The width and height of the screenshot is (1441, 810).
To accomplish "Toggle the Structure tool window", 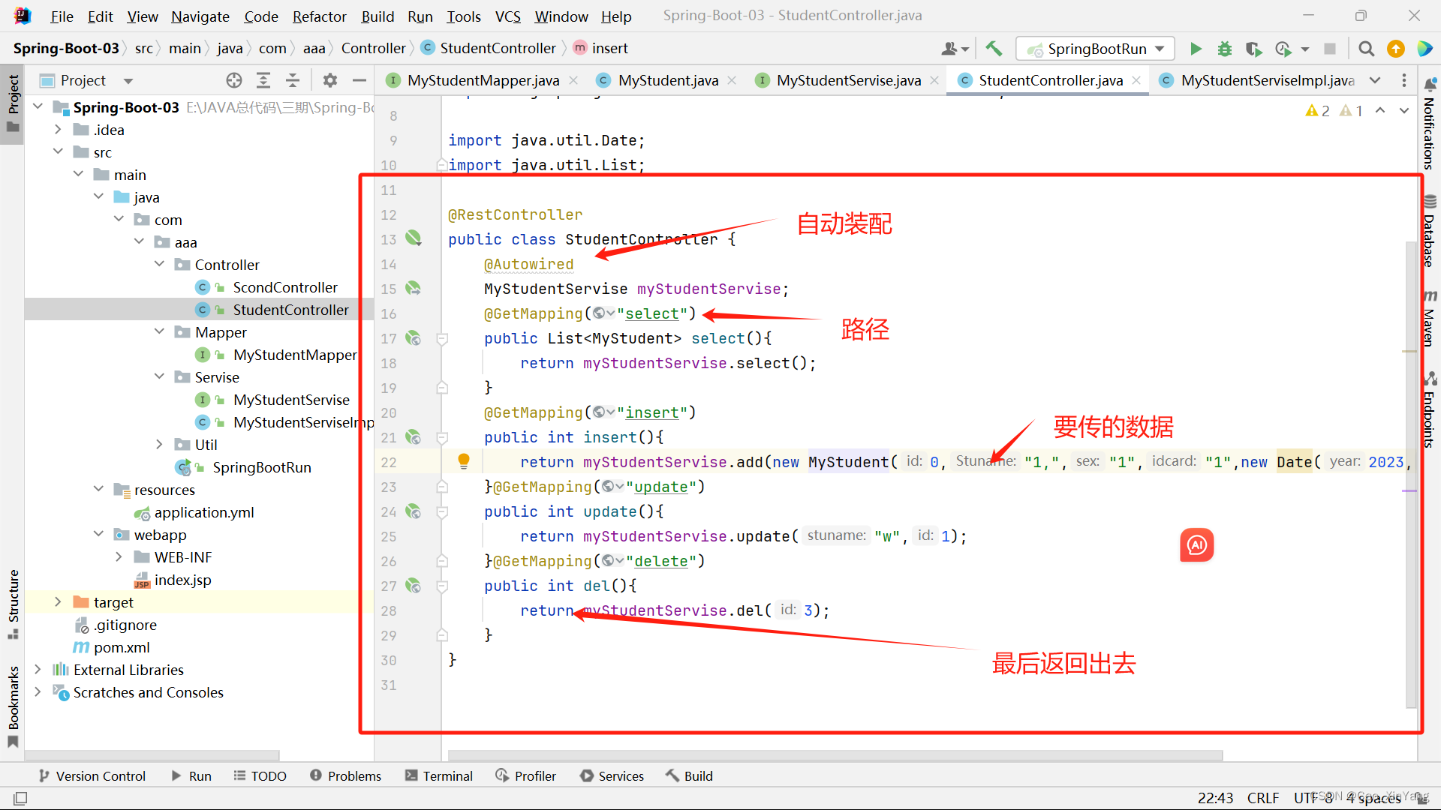I will pos(13,604).
